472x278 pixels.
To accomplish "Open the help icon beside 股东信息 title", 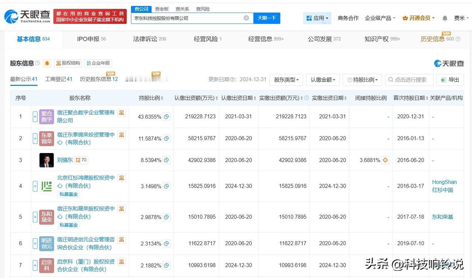I will coord(37,63).
